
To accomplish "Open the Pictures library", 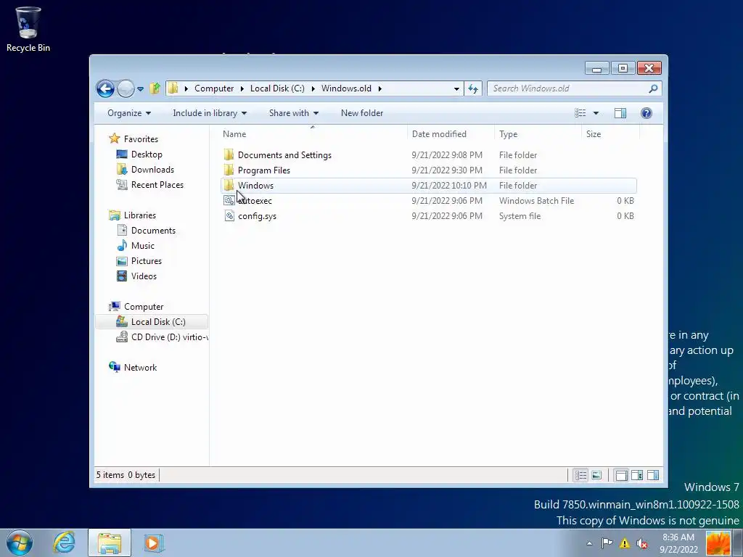I will click(x=139, y=261).
